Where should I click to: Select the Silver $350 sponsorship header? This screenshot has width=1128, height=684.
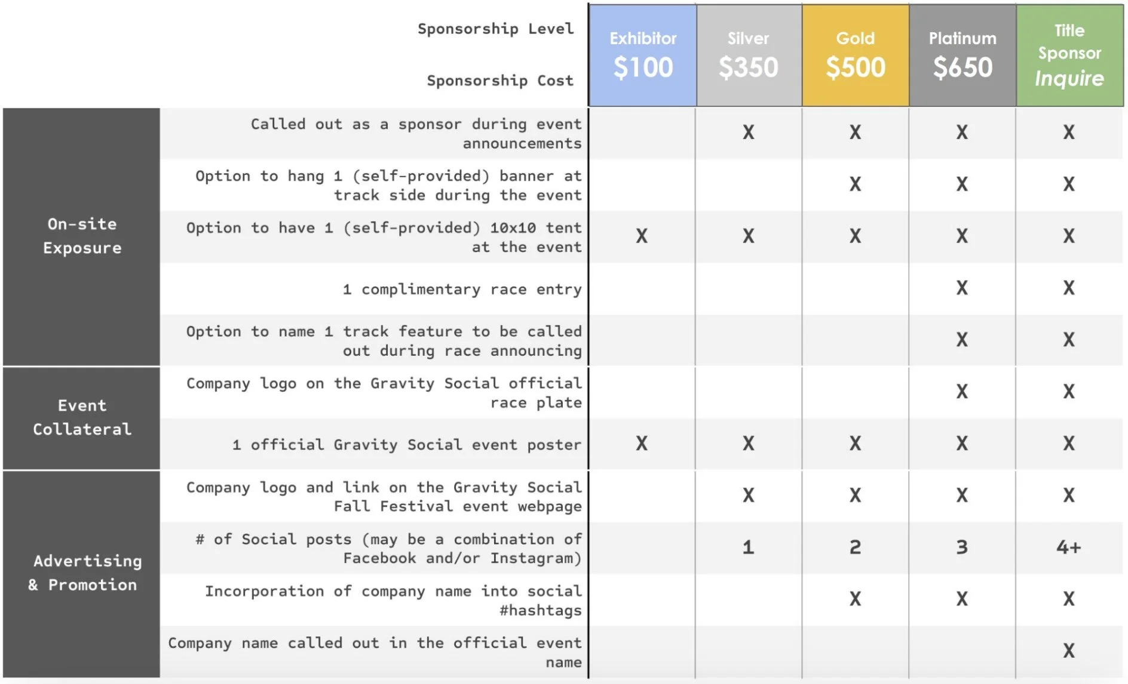click(749, 56)
